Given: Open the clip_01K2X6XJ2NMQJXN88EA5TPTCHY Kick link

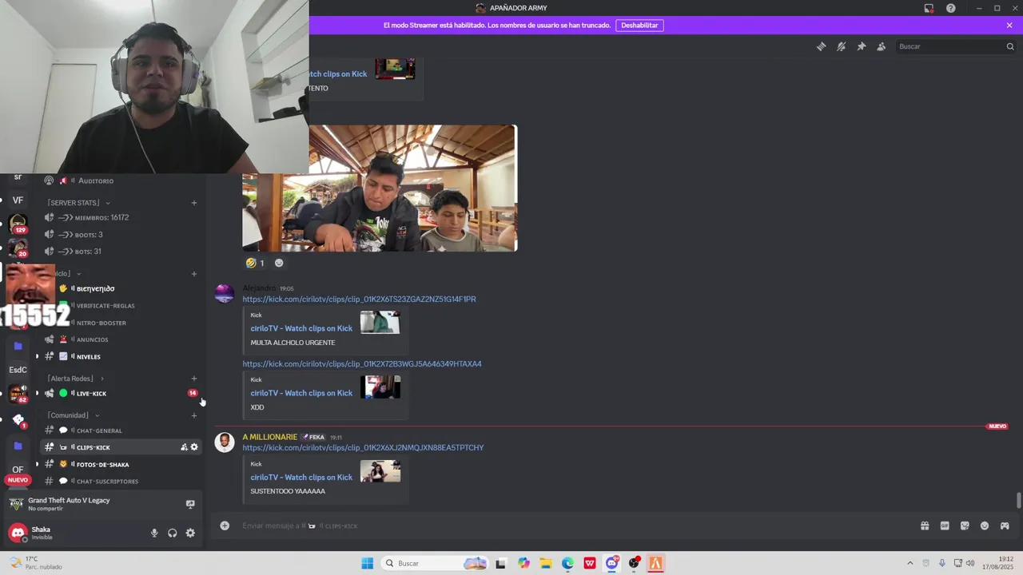Looking at the screenshot, I should (x=363, y=447).
